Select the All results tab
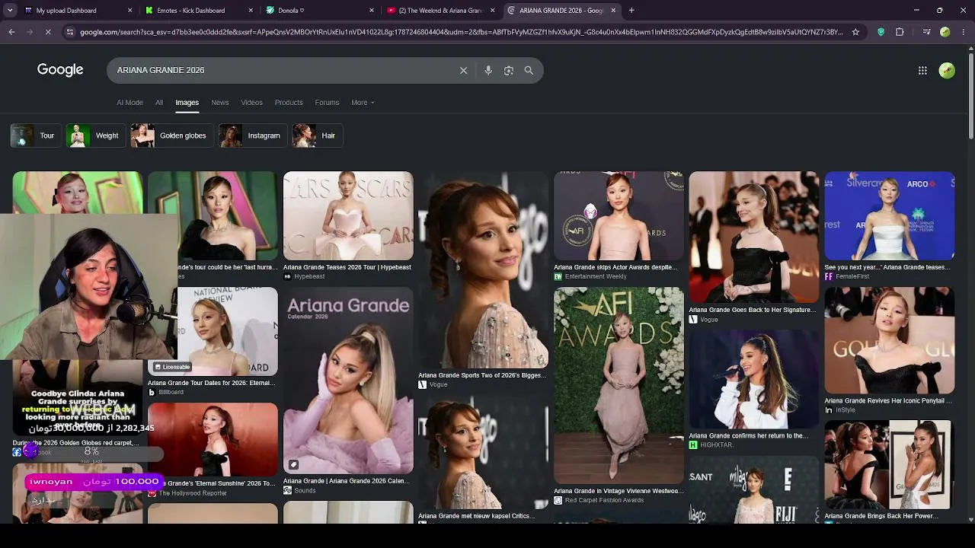Viewport: 975px width, 548px height. (159, 103)
